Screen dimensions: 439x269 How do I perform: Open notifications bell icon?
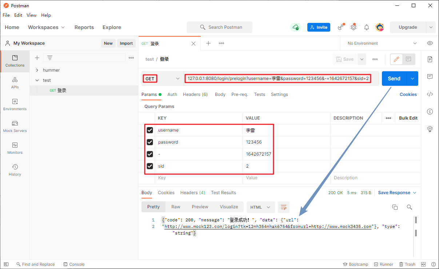(367, 27)
